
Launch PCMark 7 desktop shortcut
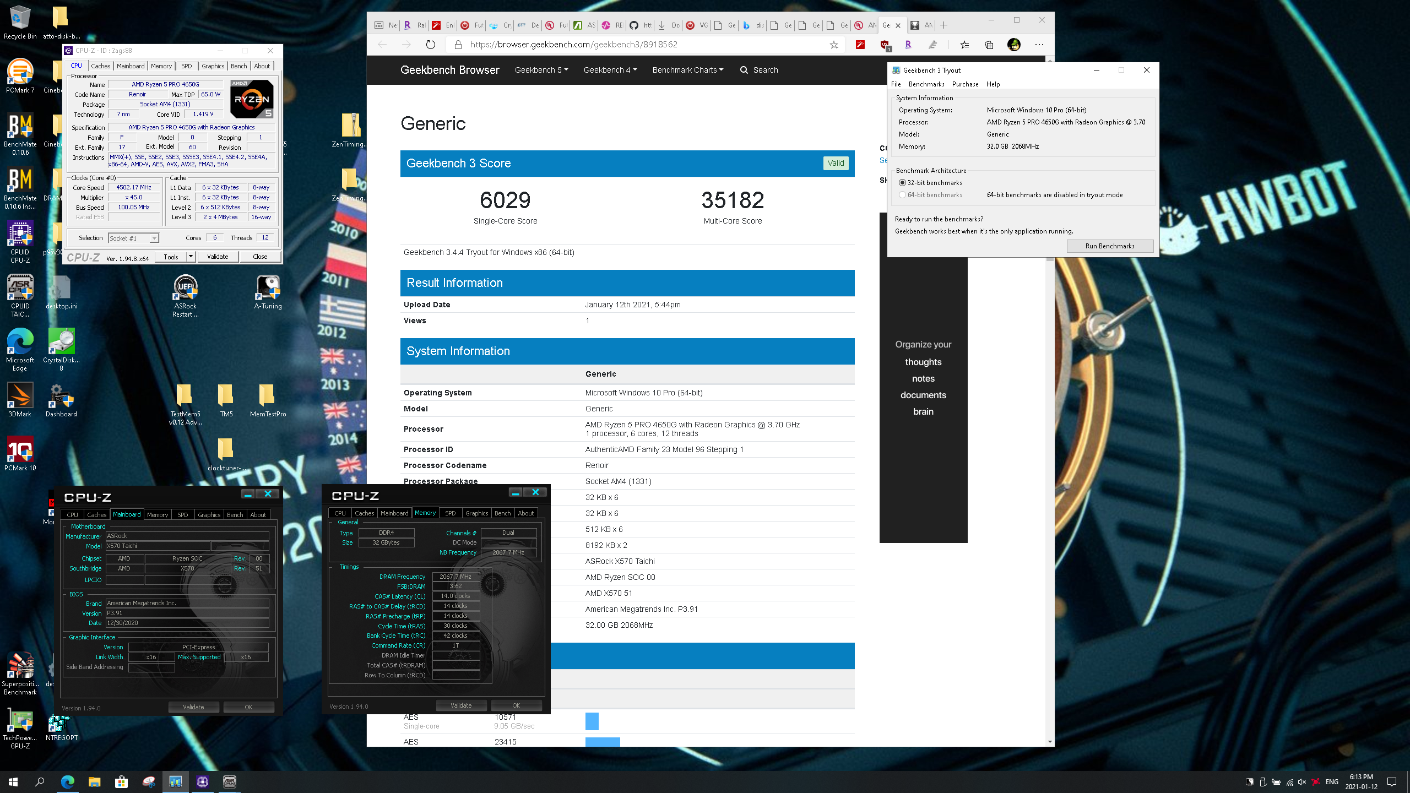click(20, 76)
